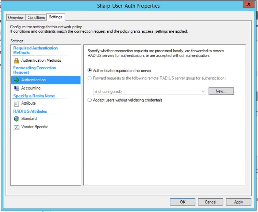
Task: Click the Standard globe icon
Action: point(16,119)
